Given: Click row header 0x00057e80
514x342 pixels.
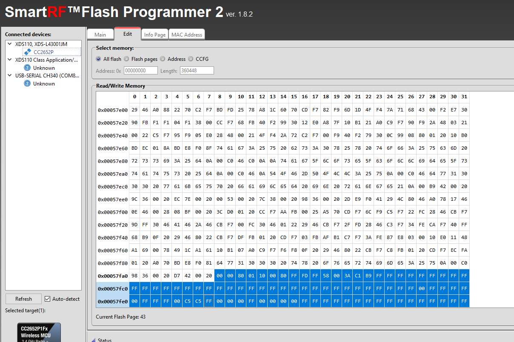Looking at the screenshot, I should pos(113,161).
